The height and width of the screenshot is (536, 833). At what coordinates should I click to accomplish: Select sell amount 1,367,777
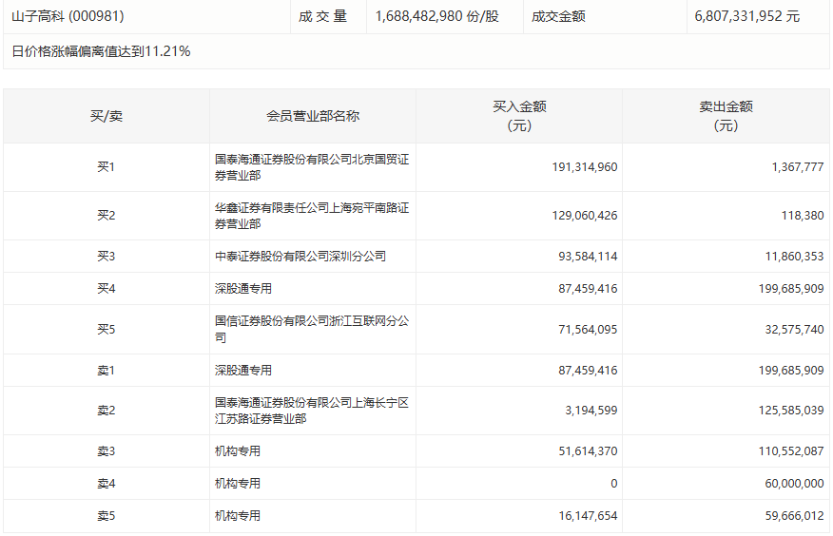[x=798, y=167]
